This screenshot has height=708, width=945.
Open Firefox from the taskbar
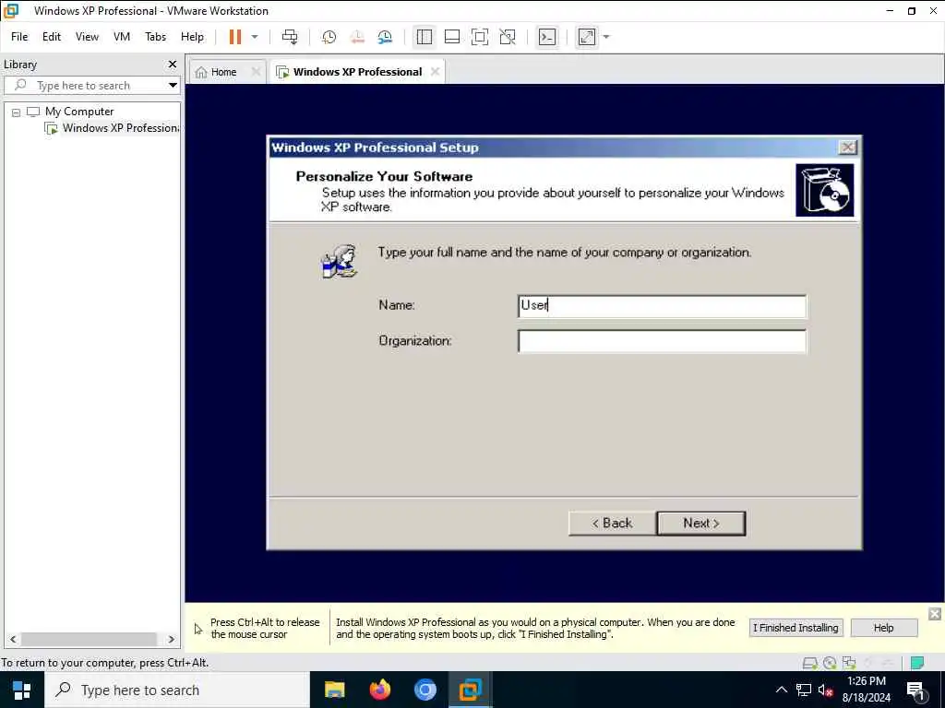tap(379, 690)
